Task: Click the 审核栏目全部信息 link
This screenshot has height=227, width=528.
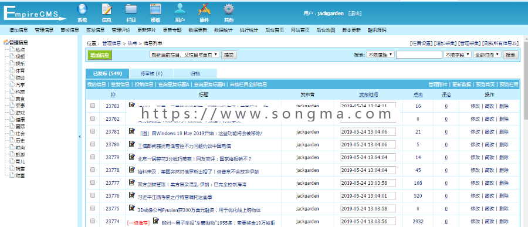Action: (x=248, y=84)
